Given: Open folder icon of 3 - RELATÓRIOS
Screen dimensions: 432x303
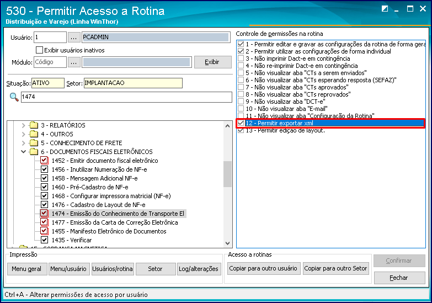Looking at the screenshot, I should (34, 125).
